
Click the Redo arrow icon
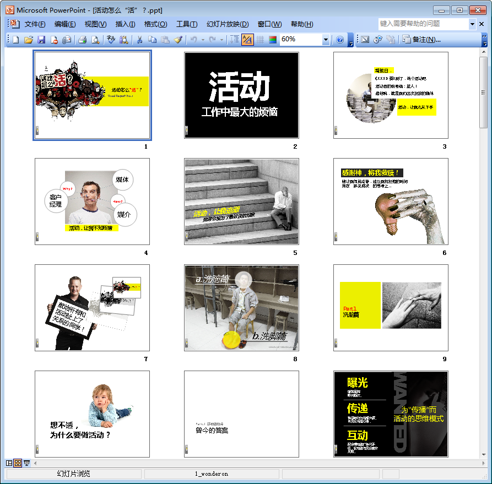tap(213, 40)
